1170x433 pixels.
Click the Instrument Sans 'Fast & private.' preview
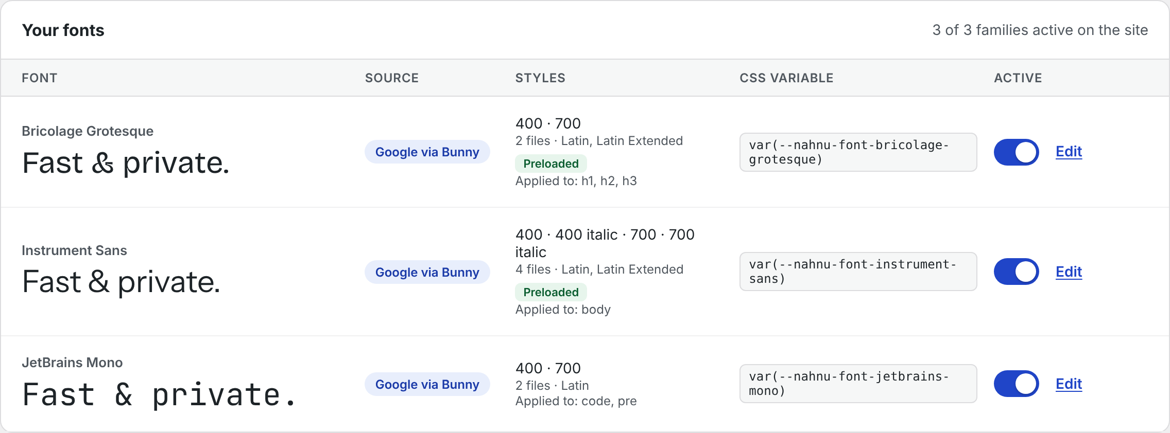(x=121, y=282)
